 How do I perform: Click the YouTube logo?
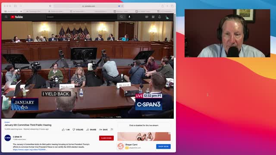tap(17, 17)
